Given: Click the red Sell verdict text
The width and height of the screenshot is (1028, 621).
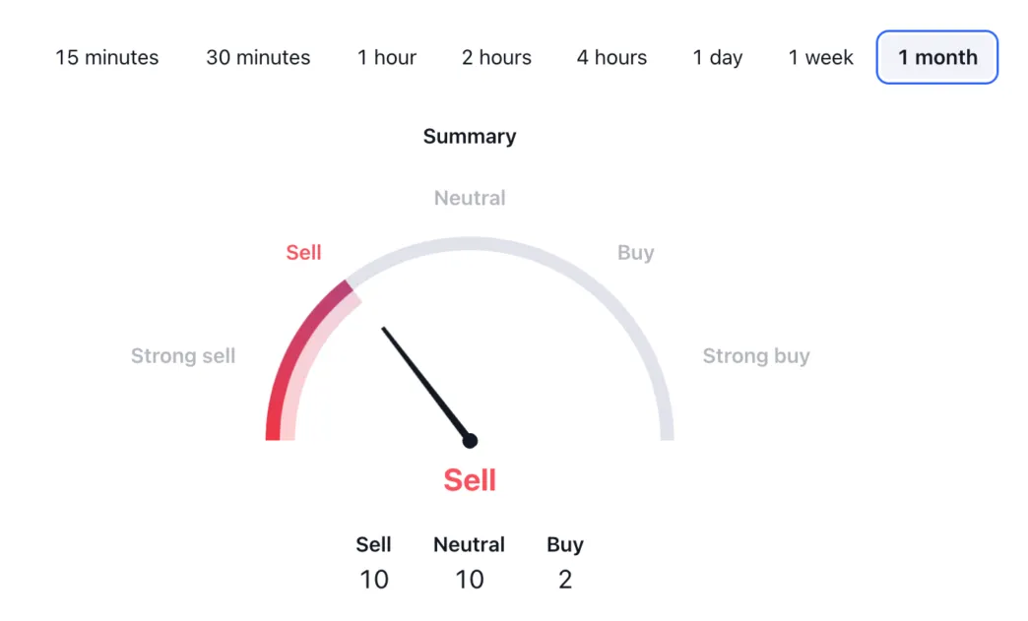Looking at the screenshot, I should point(470,479).
